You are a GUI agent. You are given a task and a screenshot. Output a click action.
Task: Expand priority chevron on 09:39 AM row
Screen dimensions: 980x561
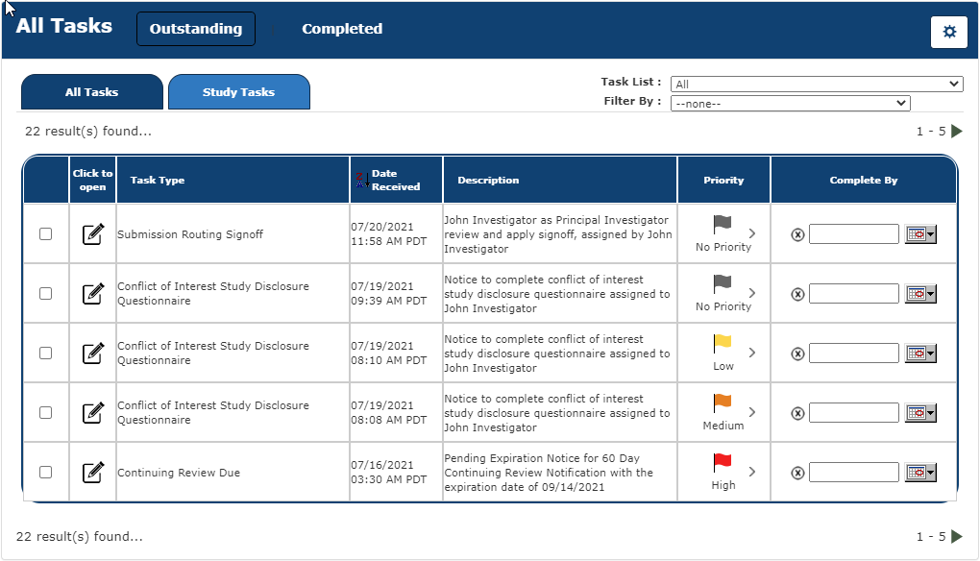(752, 293)
